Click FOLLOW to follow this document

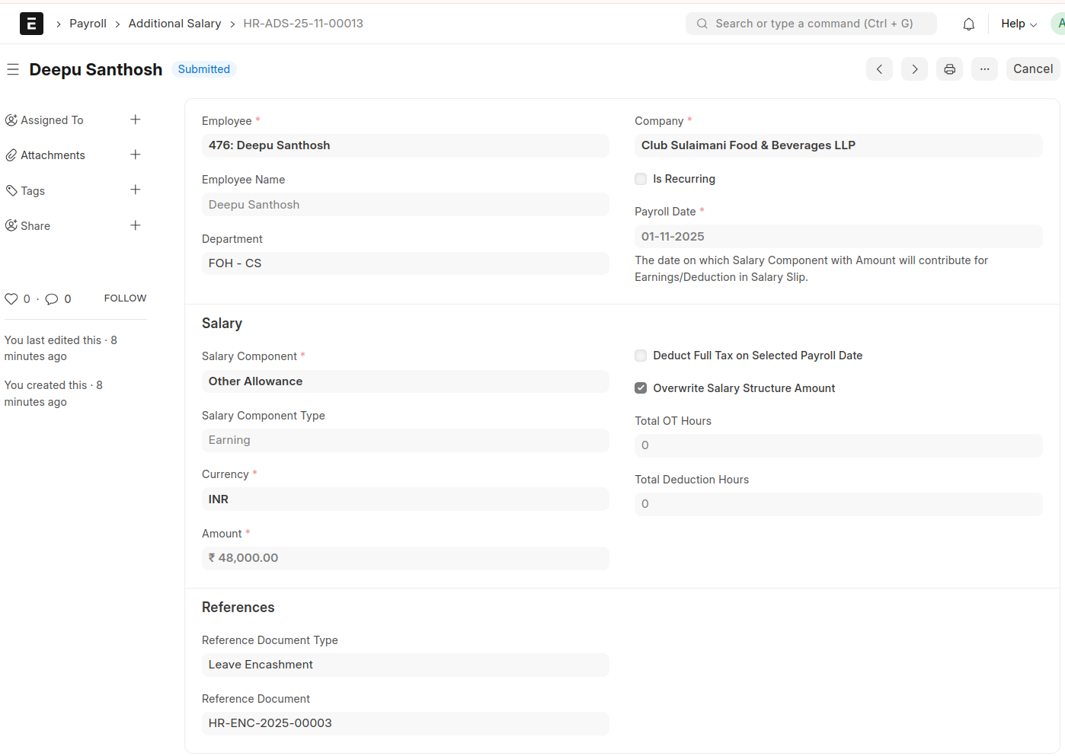tap(125, 298)
